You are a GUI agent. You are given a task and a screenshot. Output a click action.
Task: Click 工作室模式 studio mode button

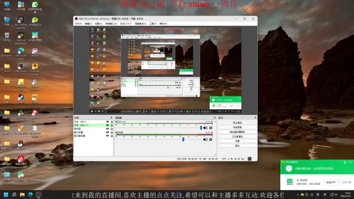click(x=237, y=137)
